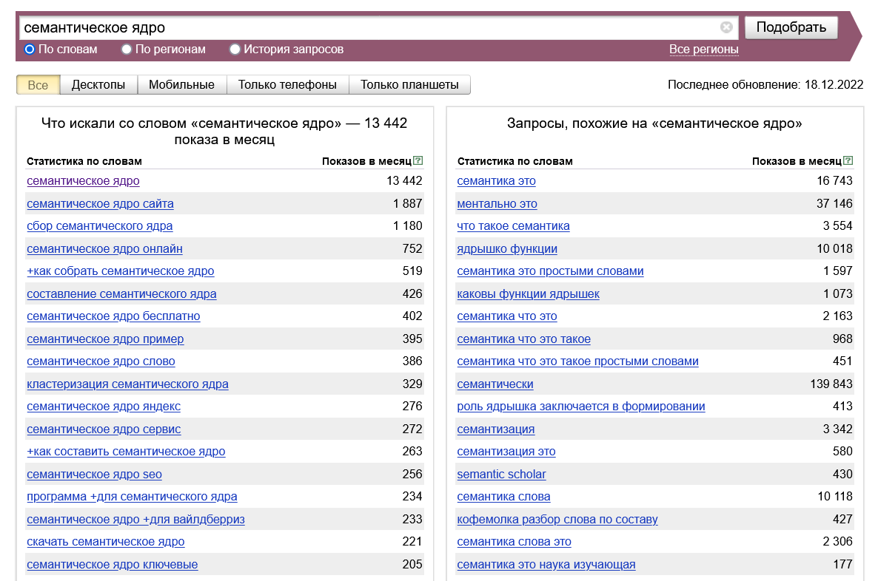Select the 'Все' devices tab

tap(38, 85)
